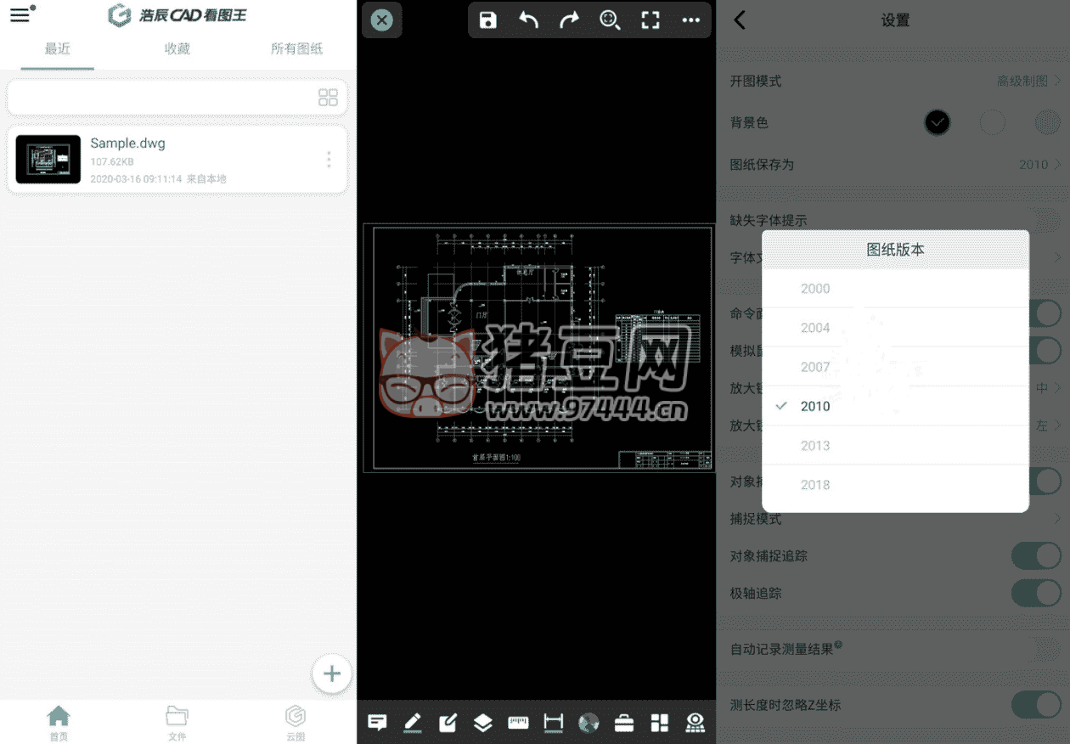Image resolution: width=1070 pixels, height=744 pixels.
Task: Enter fullscreen view of the drawing
Action: click(x=650, y=20)
